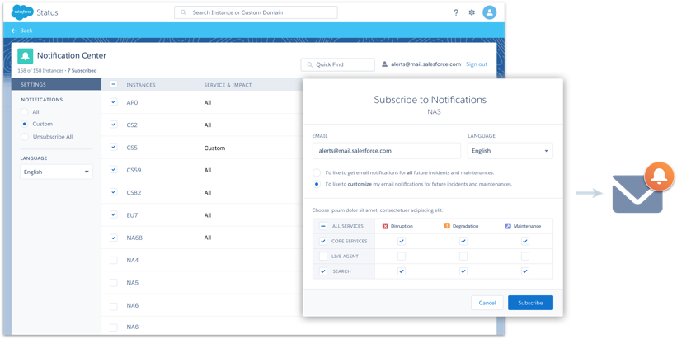Select customize email notifications radio
The height and width of the screenshot is (339, 677).
pos(317,185)
